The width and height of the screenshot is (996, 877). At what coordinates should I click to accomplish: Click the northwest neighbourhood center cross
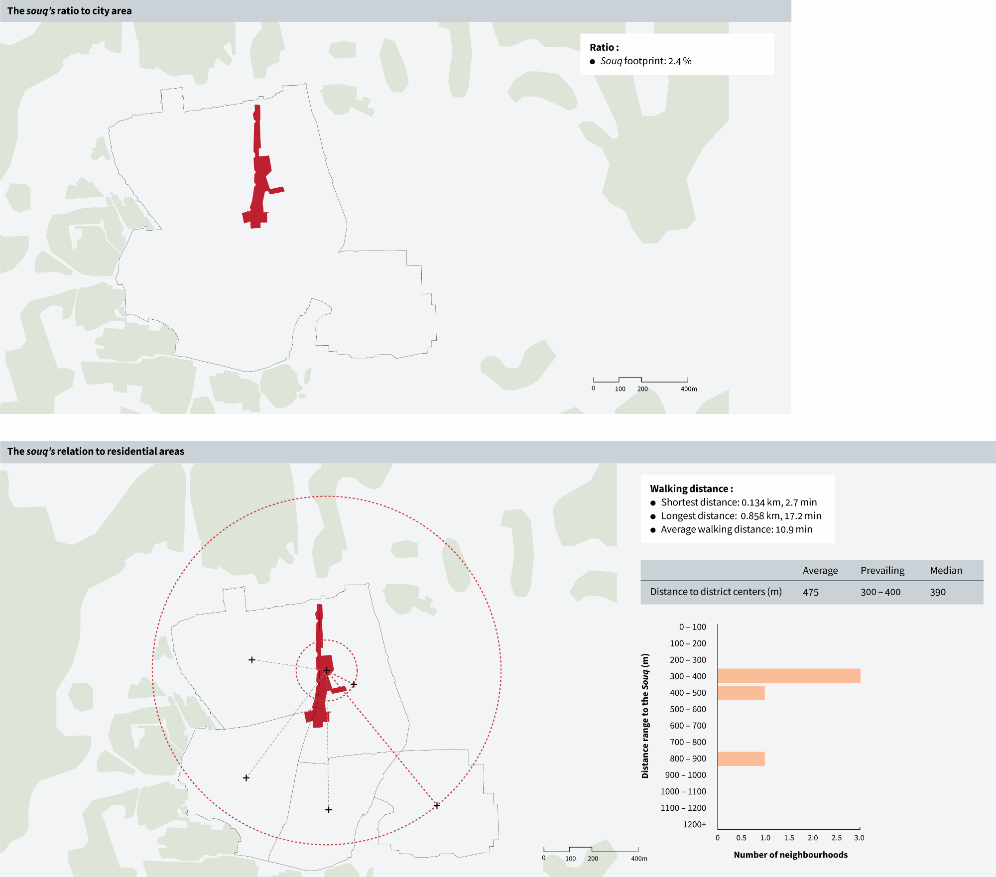coord(252,660)
